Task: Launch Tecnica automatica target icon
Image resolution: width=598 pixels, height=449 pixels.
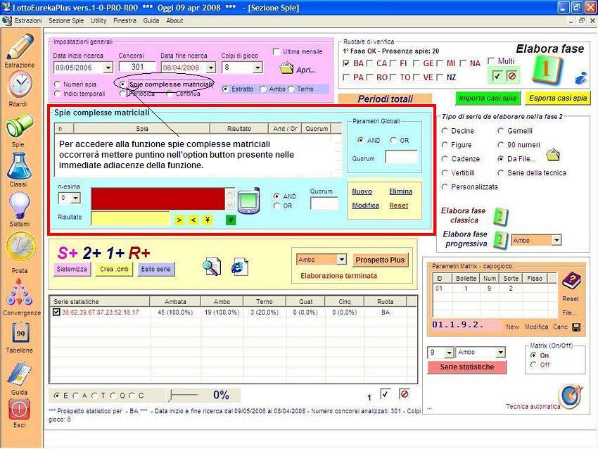Action: 571,396
